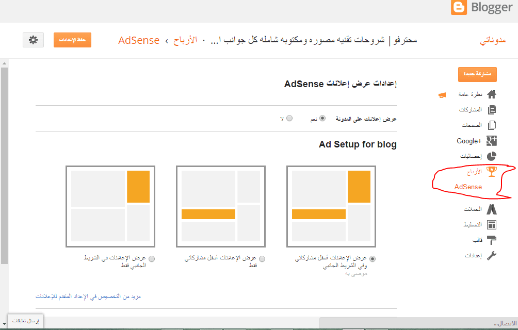Click the Pages icon in sidebar

coord(492,125)
